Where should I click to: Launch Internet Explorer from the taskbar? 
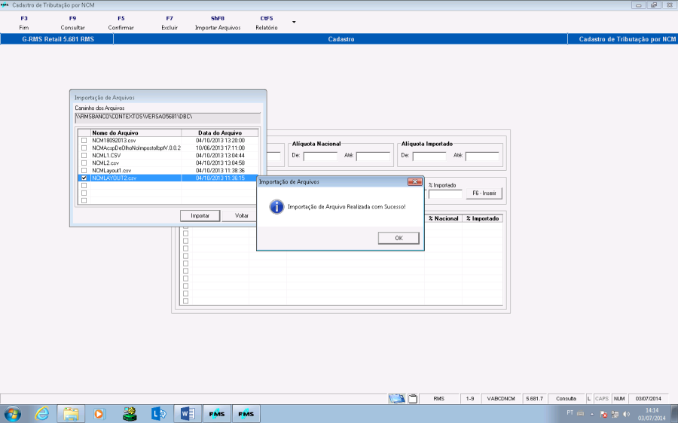(42, 414)
